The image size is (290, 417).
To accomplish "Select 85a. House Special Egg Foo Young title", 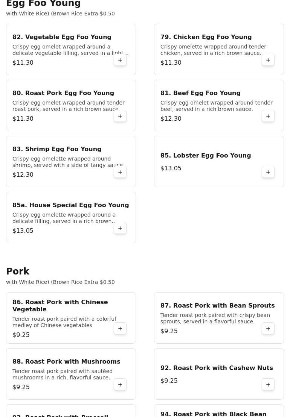I will pos(71,205).
